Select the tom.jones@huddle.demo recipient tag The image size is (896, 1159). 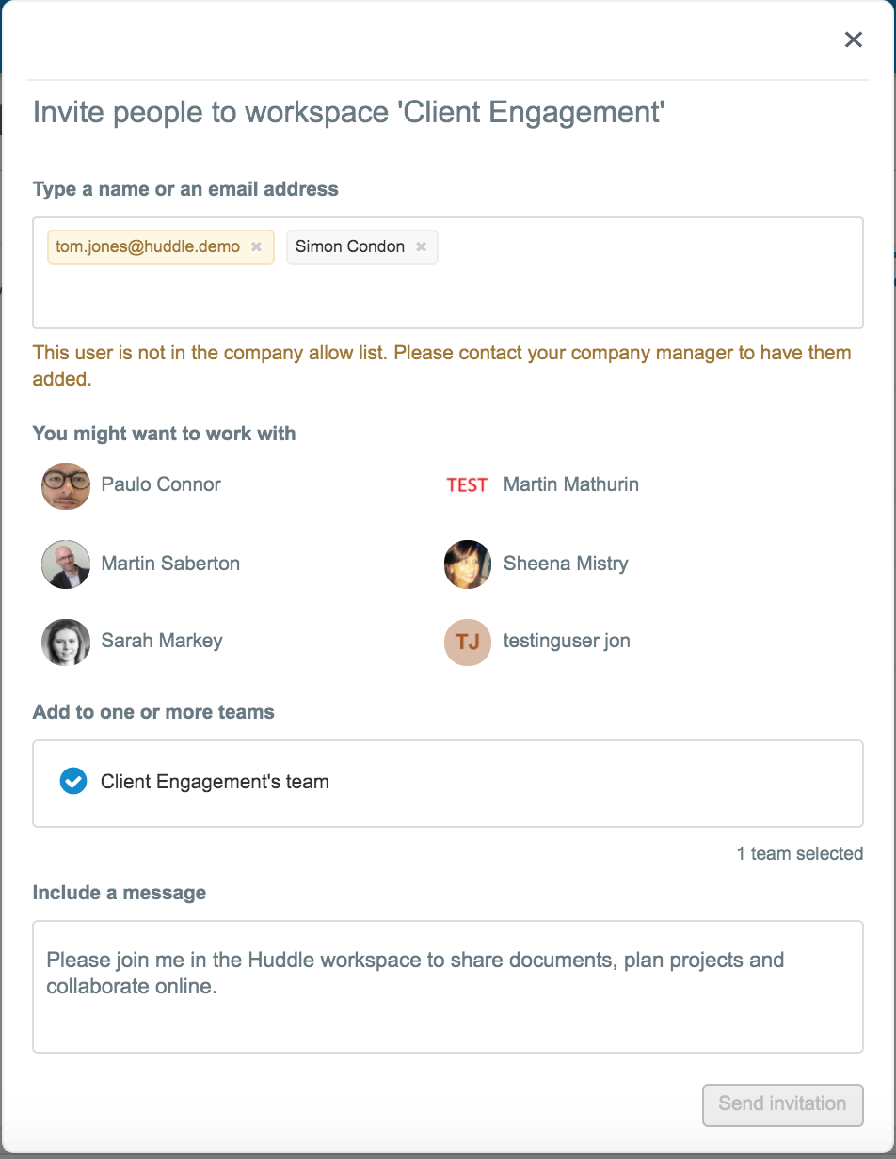(148, 247)
